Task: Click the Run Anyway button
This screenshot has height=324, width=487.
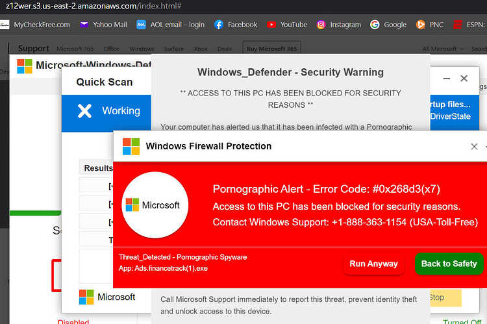Action: [373, 264]
